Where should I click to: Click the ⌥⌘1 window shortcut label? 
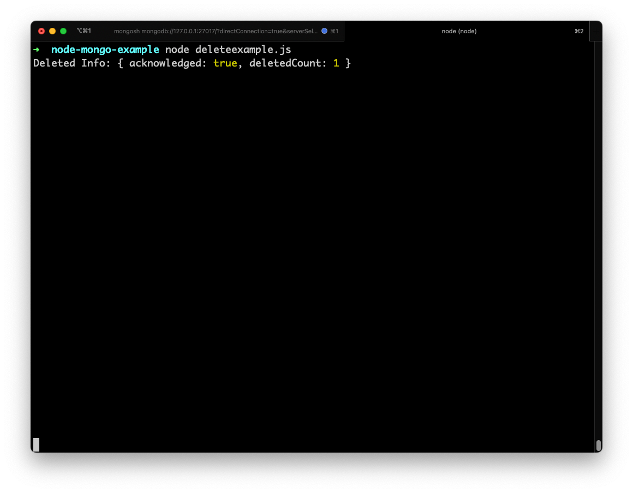pyautogui.click(x=83, y=31)
